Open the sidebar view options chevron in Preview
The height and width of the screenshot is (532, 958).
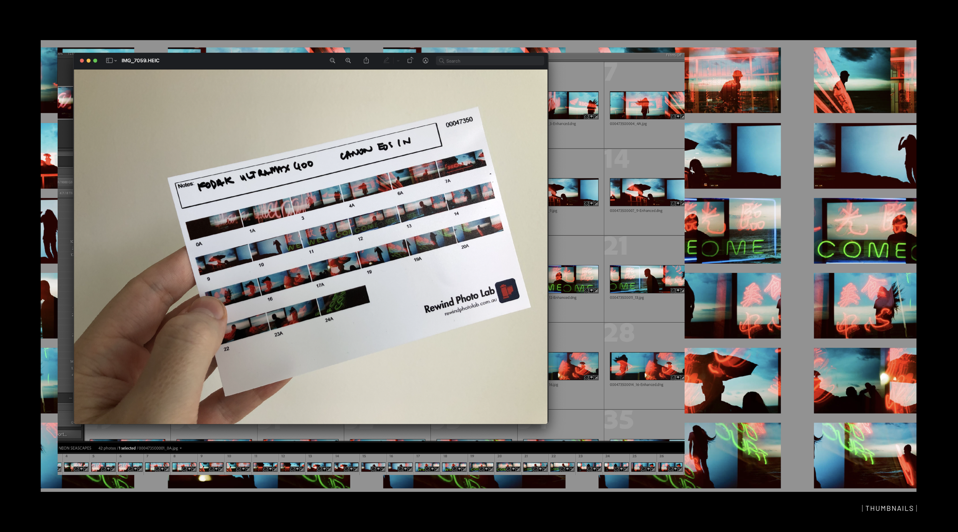[x=115, y=61]
